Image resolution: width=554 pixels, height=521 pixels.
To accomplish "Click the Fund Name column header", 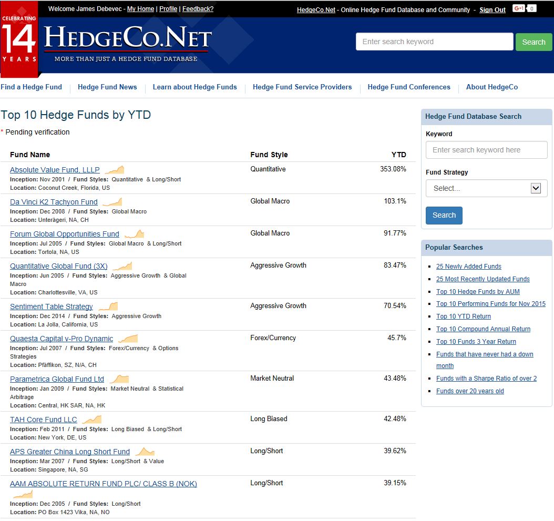I will [30, 155].
